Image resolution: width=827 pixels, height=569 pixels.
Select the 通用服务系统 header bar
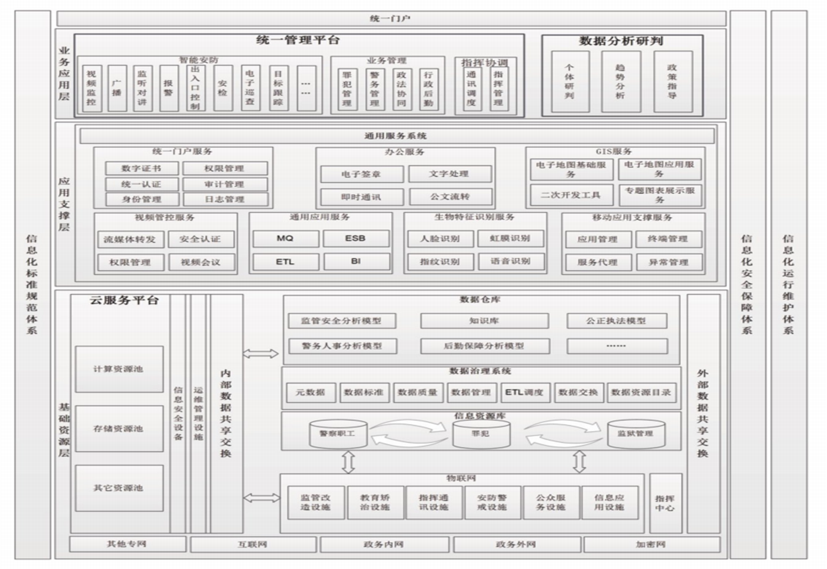click(x=397, y=136)
